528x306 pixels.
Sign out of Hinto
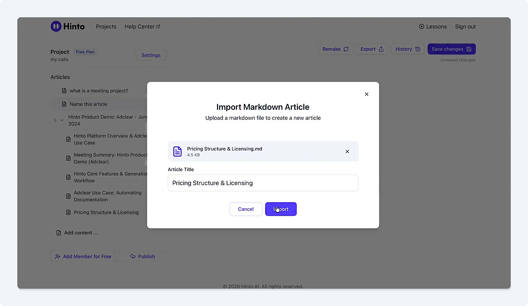tap(465, 26)
